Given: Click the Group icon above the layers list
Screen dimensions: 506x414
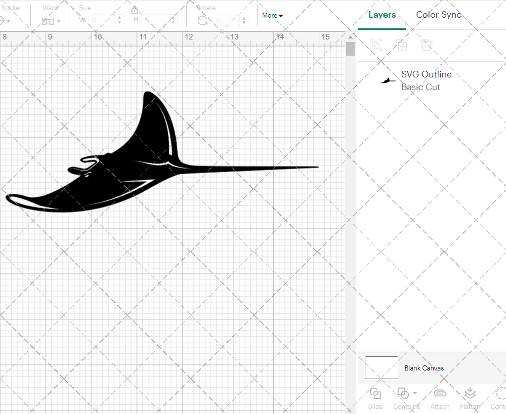Looking at the screenshot, I should pos(375,45).
